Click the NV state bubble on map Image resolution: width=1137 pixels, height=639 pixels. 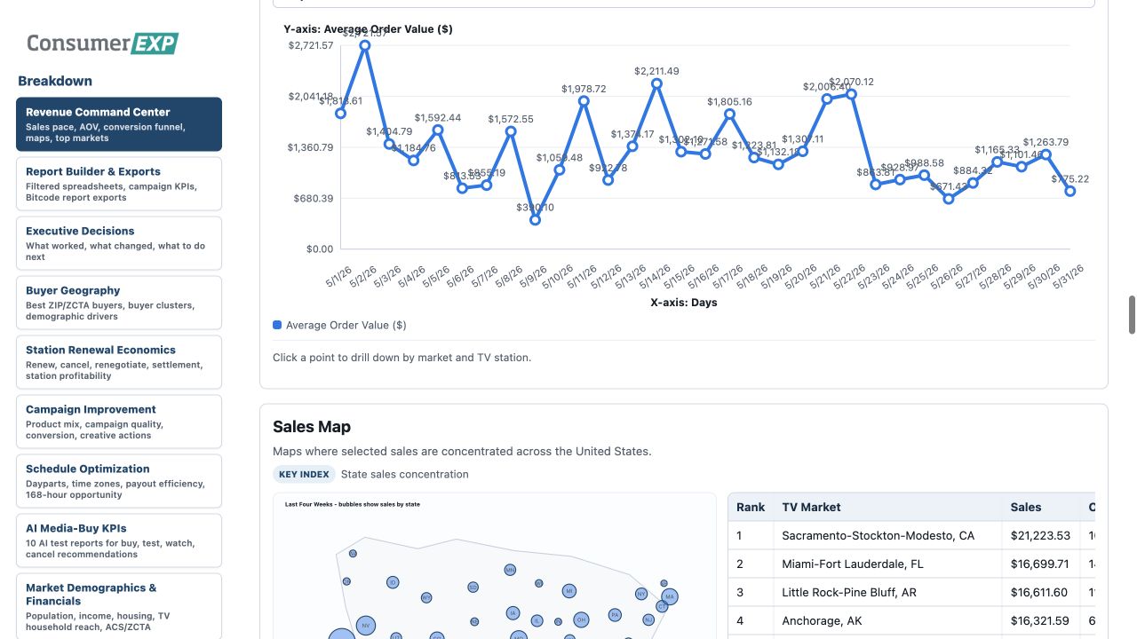click(365, 626)
